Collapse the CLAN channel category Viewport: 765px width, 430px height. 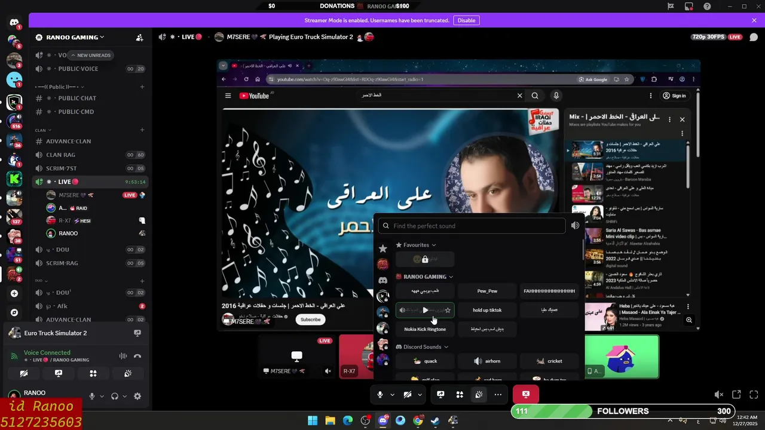pyautogui.click(x=43, y=130)
